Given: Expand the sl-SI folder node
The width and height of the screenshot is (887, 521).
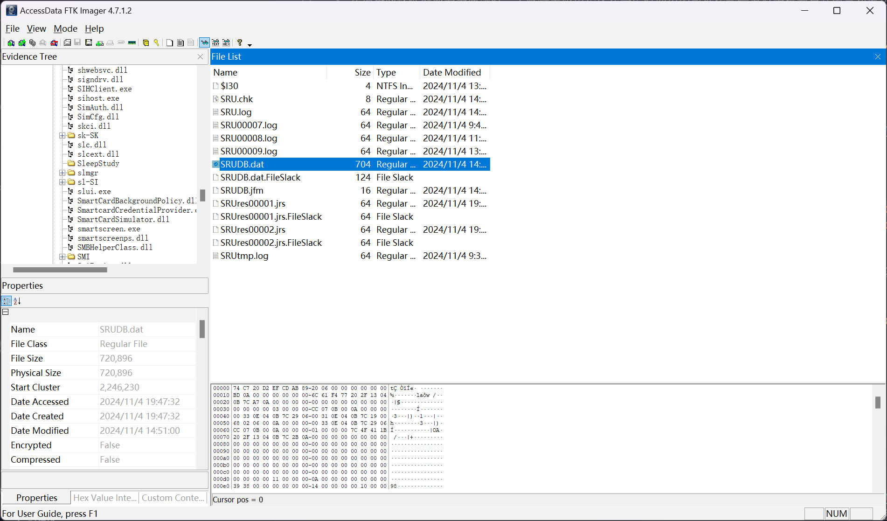Looking at the screenshot, I should (x=62, y=182).
